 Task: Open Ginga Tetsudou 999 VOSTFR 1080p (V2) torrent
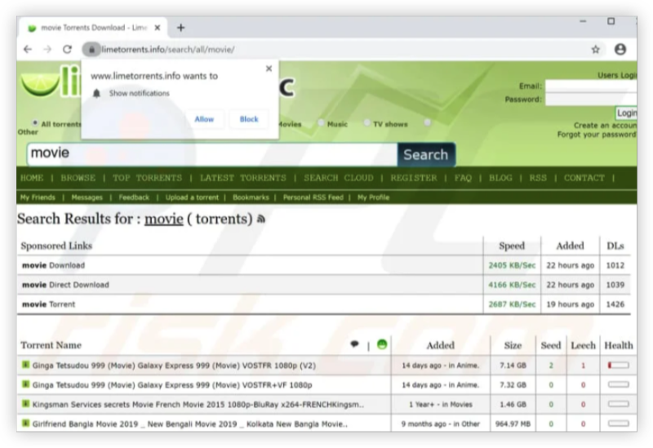coord(174,366)
